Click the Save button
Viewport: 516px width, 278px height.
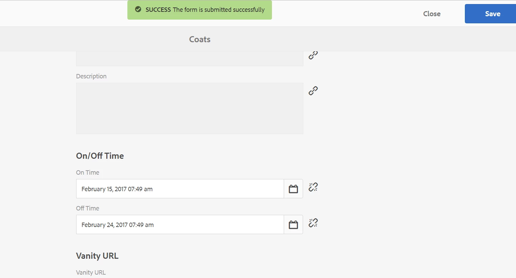[490, 14]
